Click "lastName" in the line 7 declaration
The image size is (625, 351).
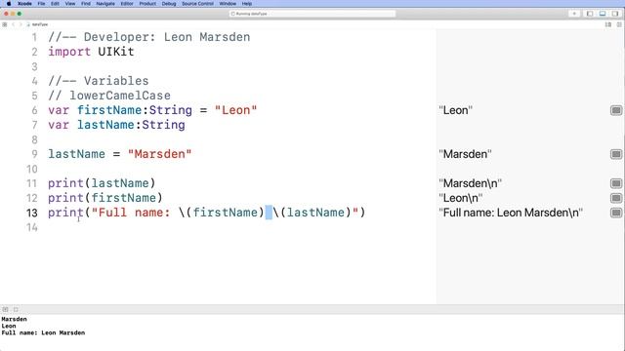(105, 125)
